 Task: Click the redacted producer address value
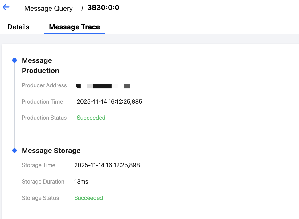tap(103, 86)
